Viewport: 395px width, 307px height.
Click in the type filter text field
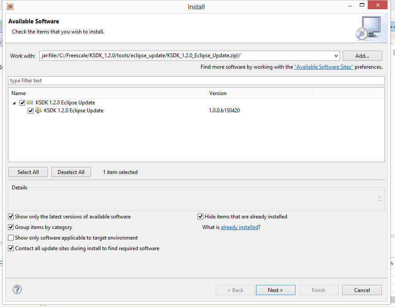click(x=196, y=81)
